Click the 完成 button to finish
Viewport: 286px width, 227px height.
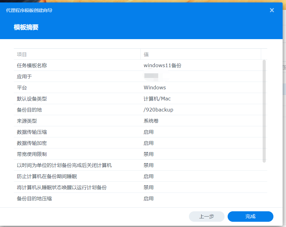click(x=250, y=217)
